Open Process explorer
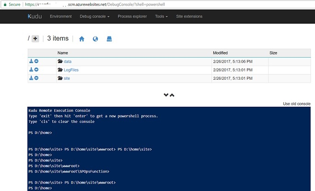315x191 pixels. [x=132, y=17]
